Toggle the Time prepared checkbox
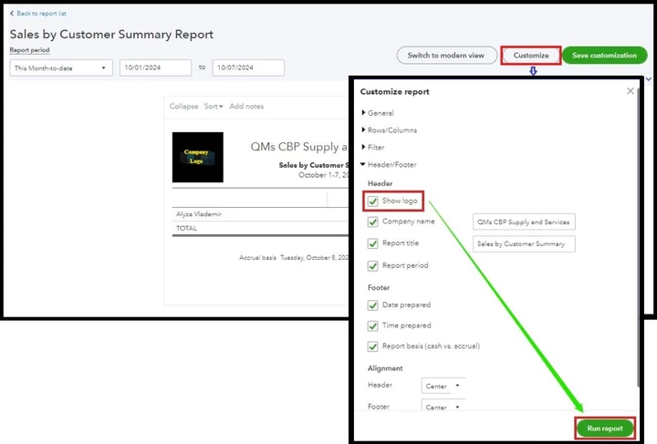 373,325
